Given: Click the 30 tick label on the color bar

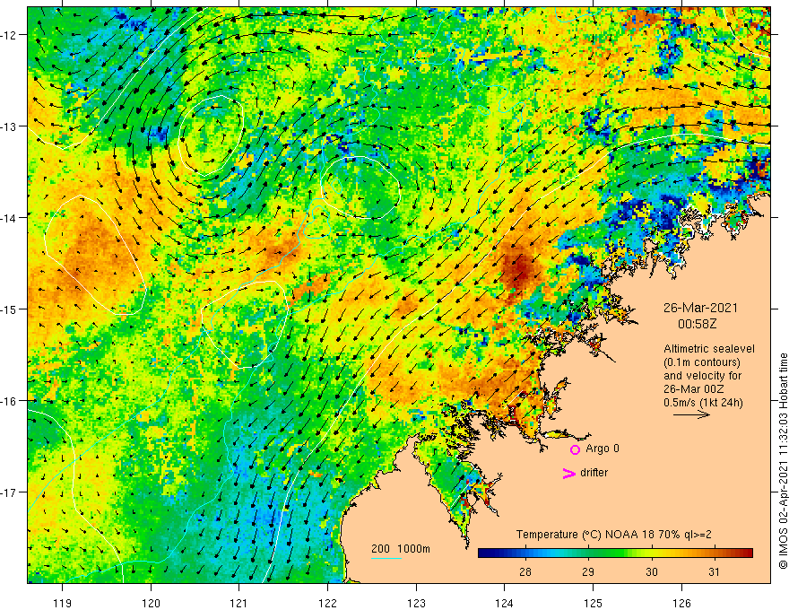Looking at the screenshot, I should 651,571.
